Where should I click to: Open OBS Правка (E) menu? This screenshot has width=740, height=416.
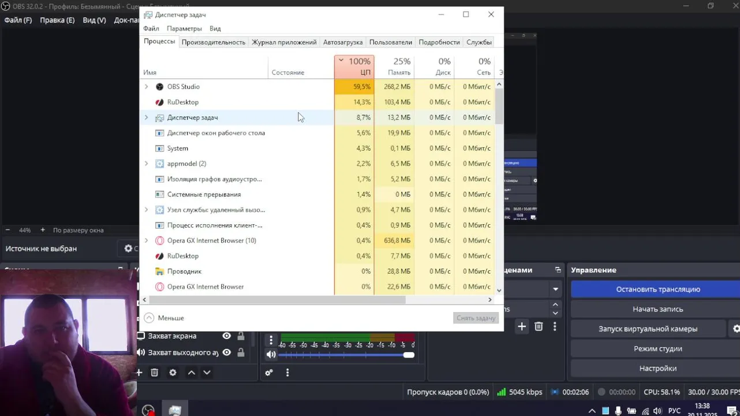coord(57,20)
